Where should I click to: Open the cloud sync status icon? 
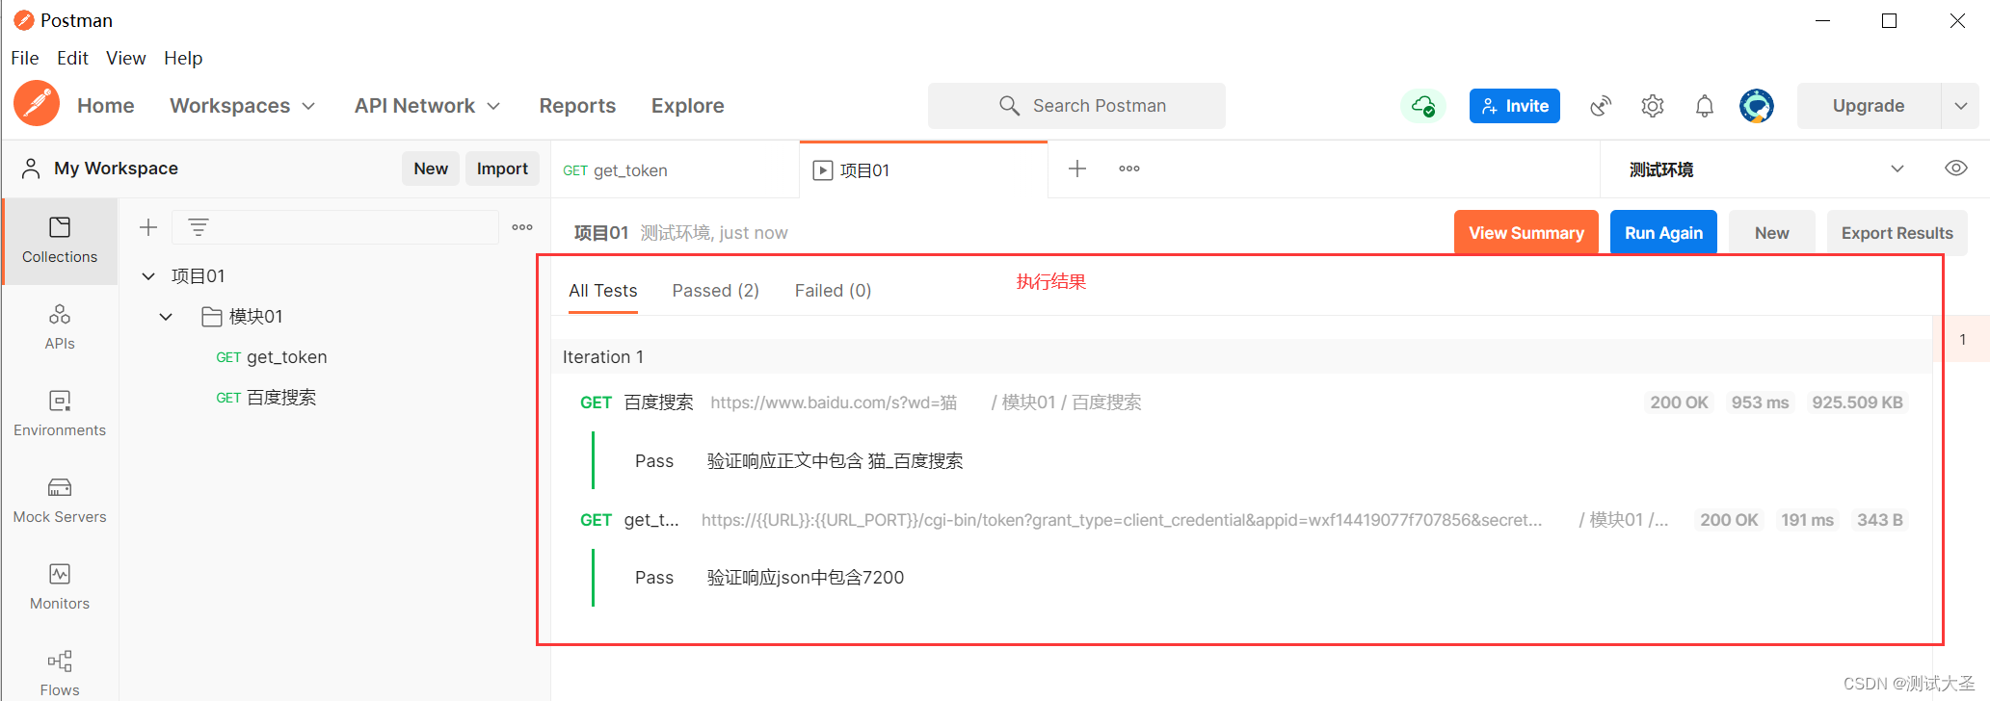pos(1423,106)
